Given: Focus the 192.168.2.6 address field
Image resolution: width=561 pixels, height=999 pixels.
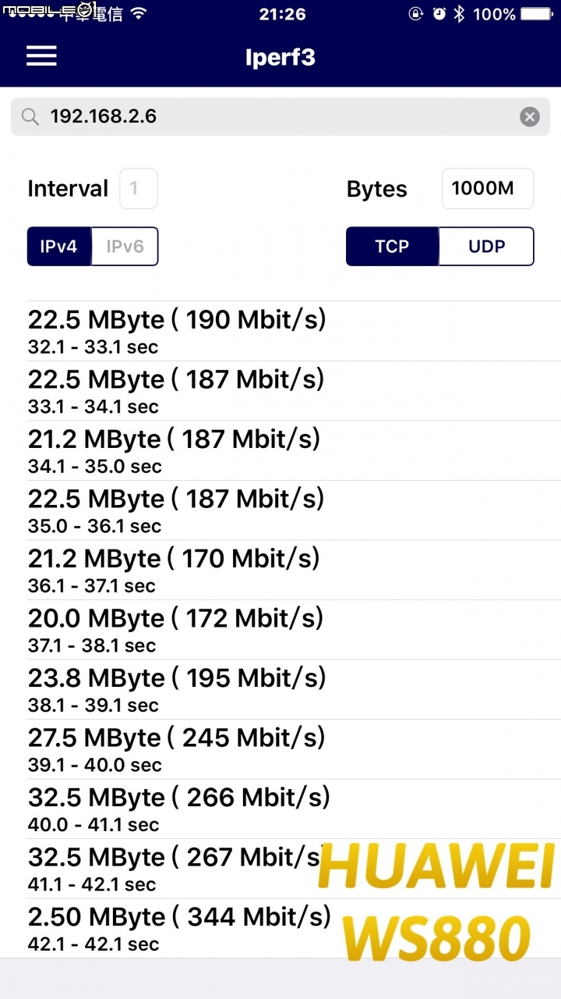Looking at the screenshot, I should (280, 117).
